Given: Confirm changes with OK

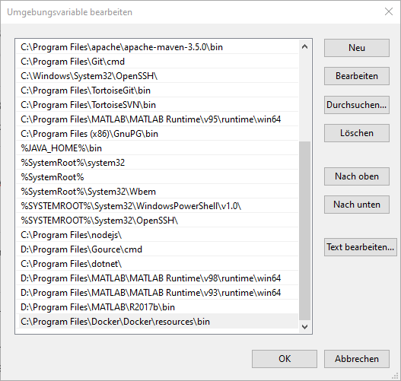Looking at the screenshot, I should point(285,359).
